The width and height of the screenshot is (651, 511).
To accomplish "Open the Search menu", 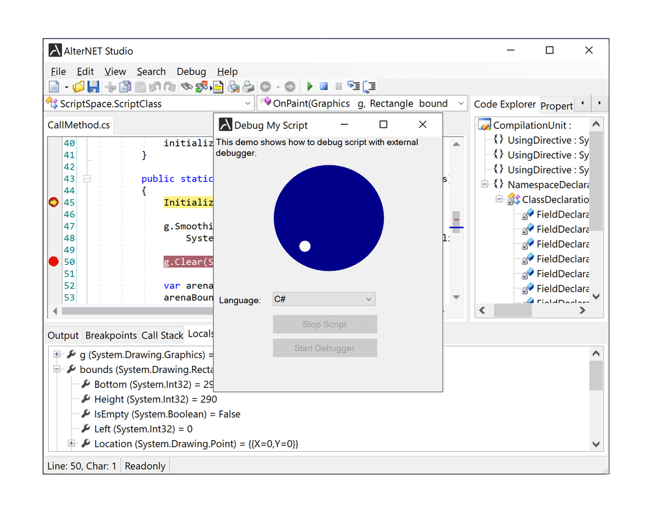I will 151,72.
